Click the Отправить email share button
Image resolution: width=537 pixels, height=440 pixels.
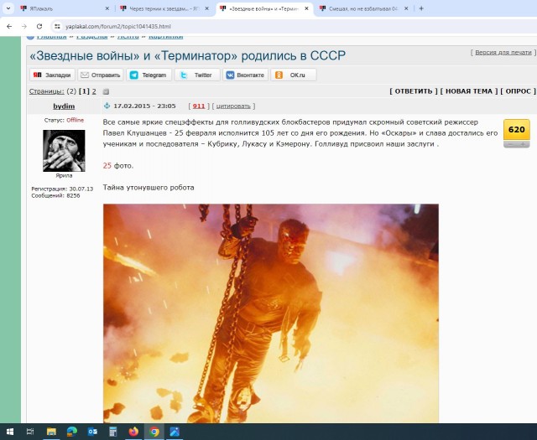click(x=101, y=75)
